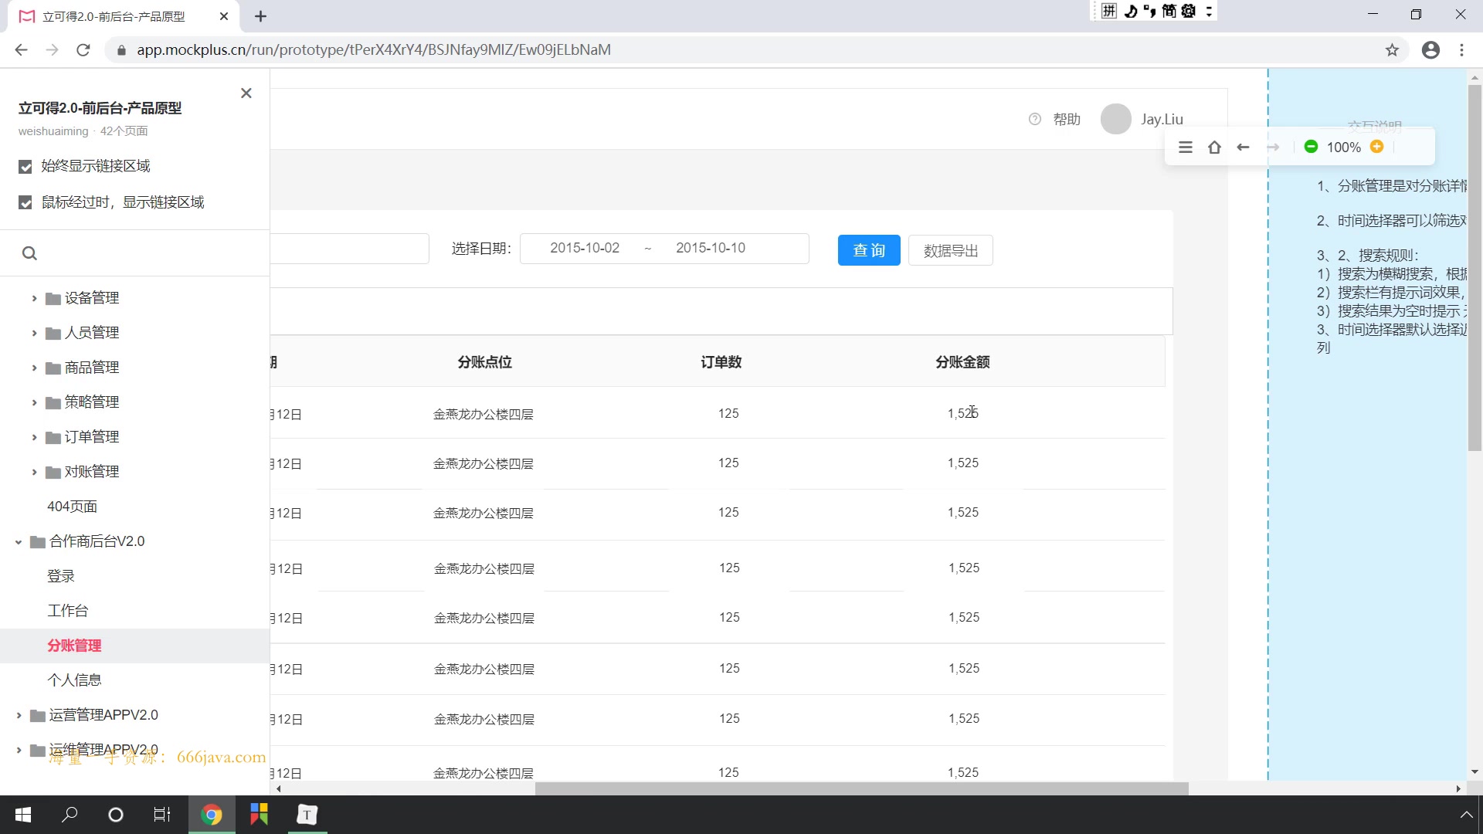Image resolution: width=1483 pixels, height=834 pixels.
Task: Click the end date 2015-10-10 field
Action: tap(711, 248)
